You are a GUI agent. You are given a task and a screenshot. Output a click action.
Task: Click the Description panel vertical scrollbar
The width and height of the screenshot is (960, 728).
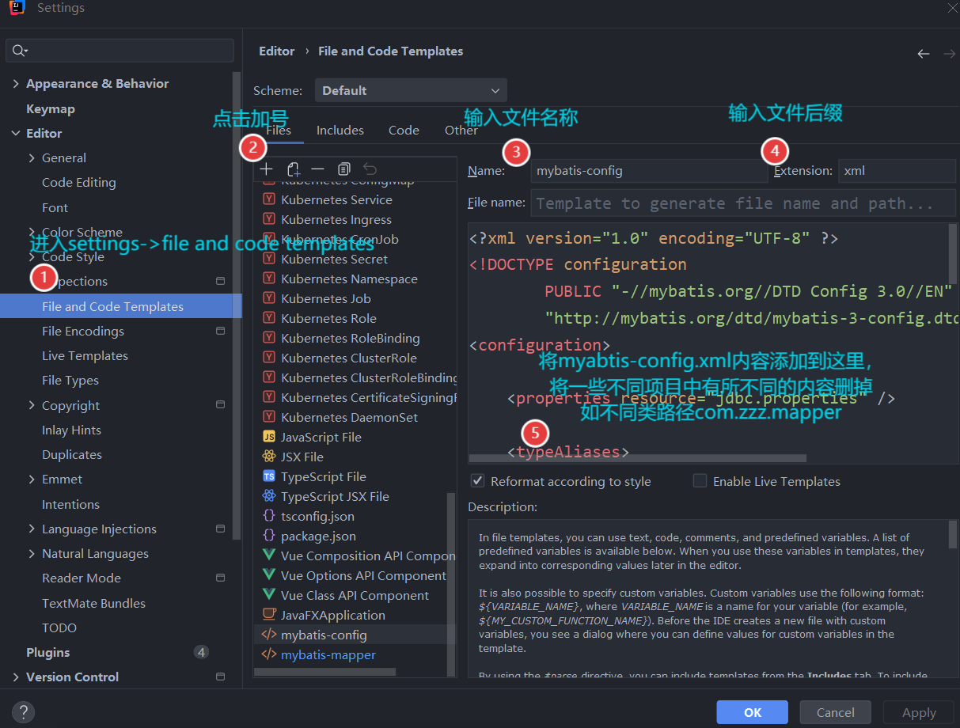pos(953,534)
